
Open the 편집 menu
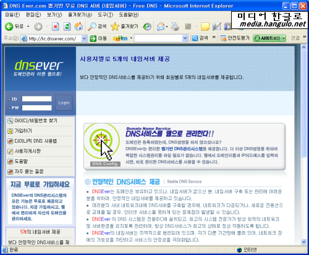(33, 15)
